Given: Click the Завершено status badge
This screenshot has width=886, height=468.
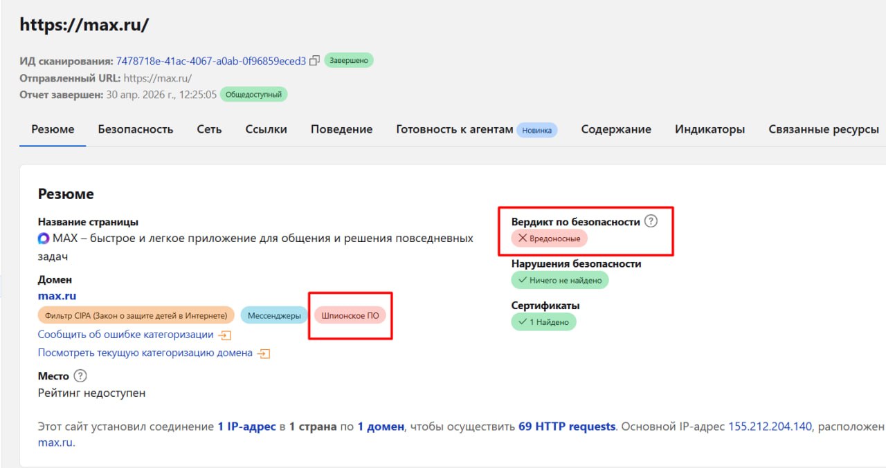Looking at the screenshot, I should tap(349, 61).
